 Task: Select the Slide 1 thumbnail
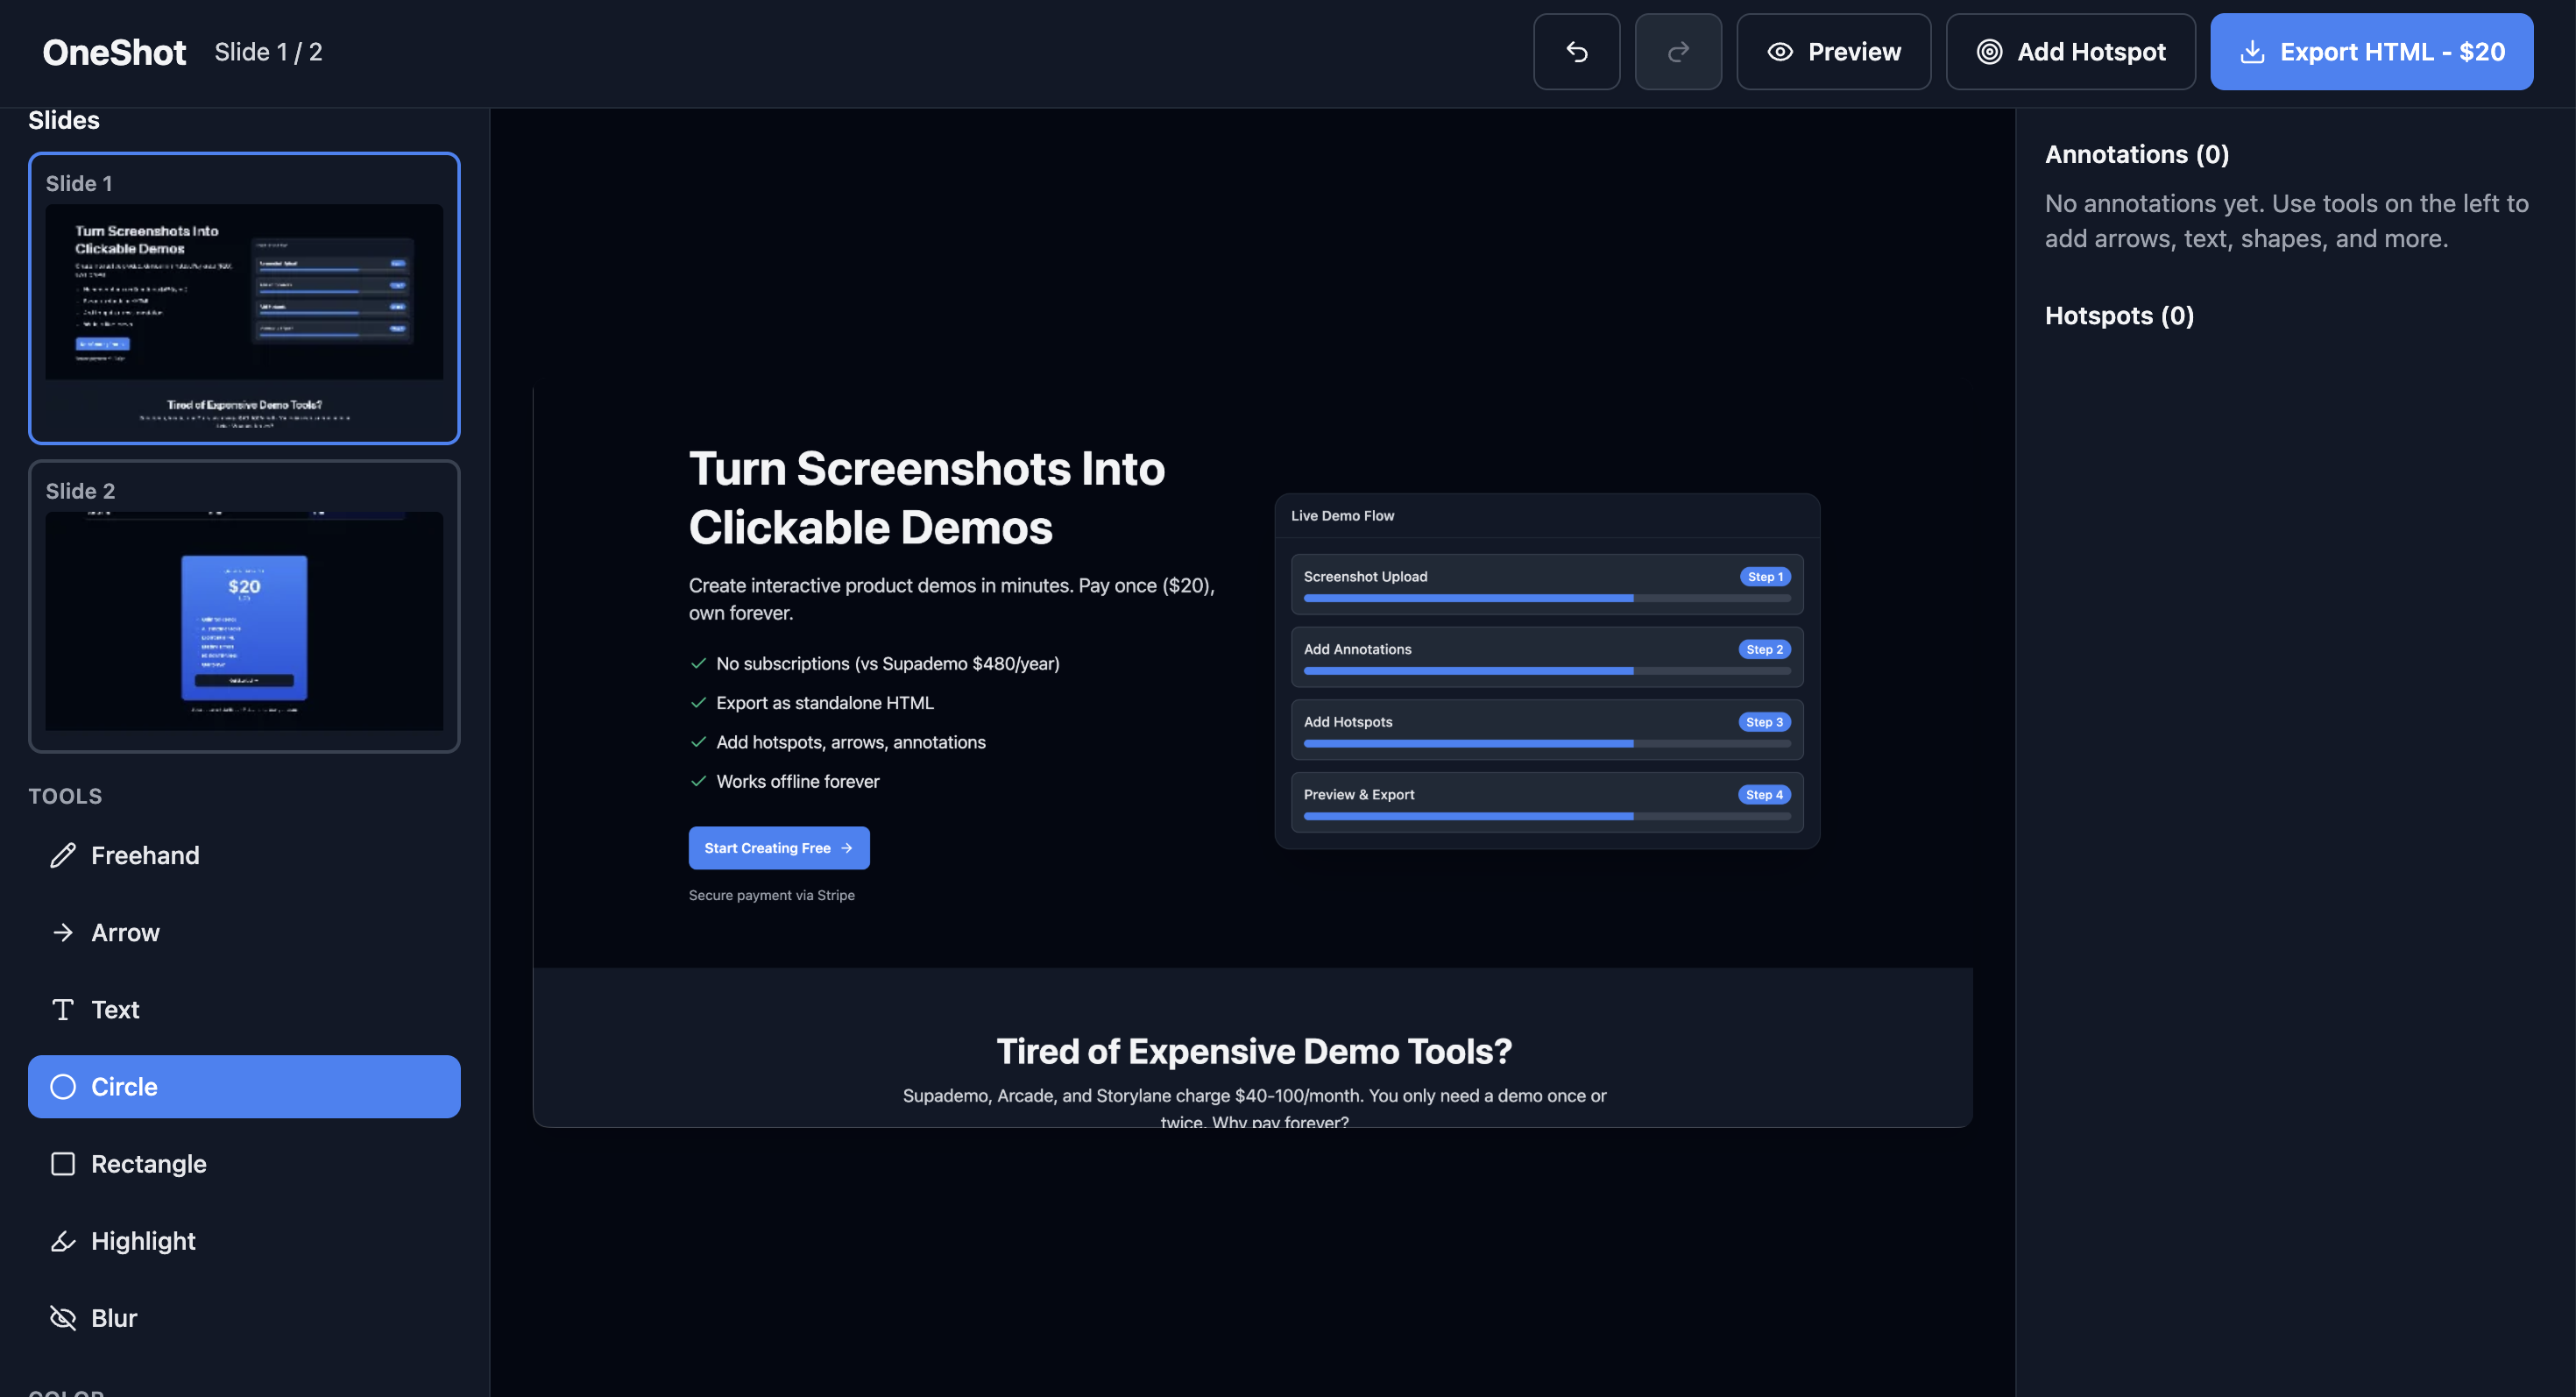[x=244, y=298]
